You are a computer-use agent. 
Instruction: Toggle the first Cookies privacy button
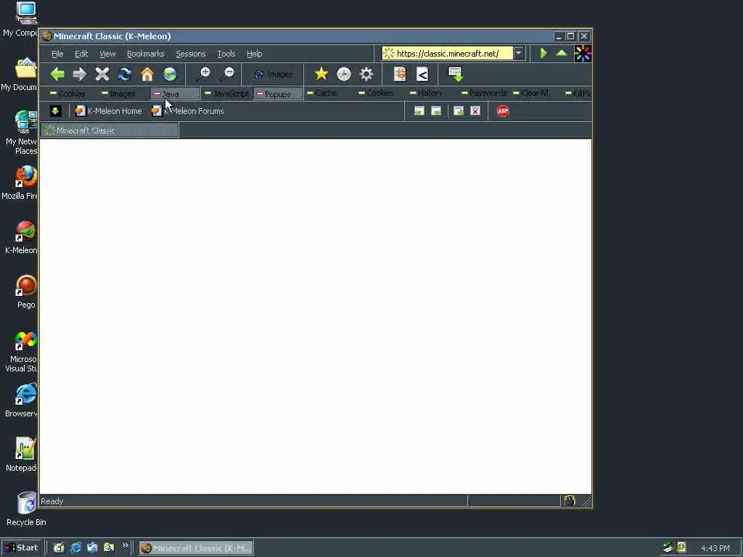click(x=67, y=94)
